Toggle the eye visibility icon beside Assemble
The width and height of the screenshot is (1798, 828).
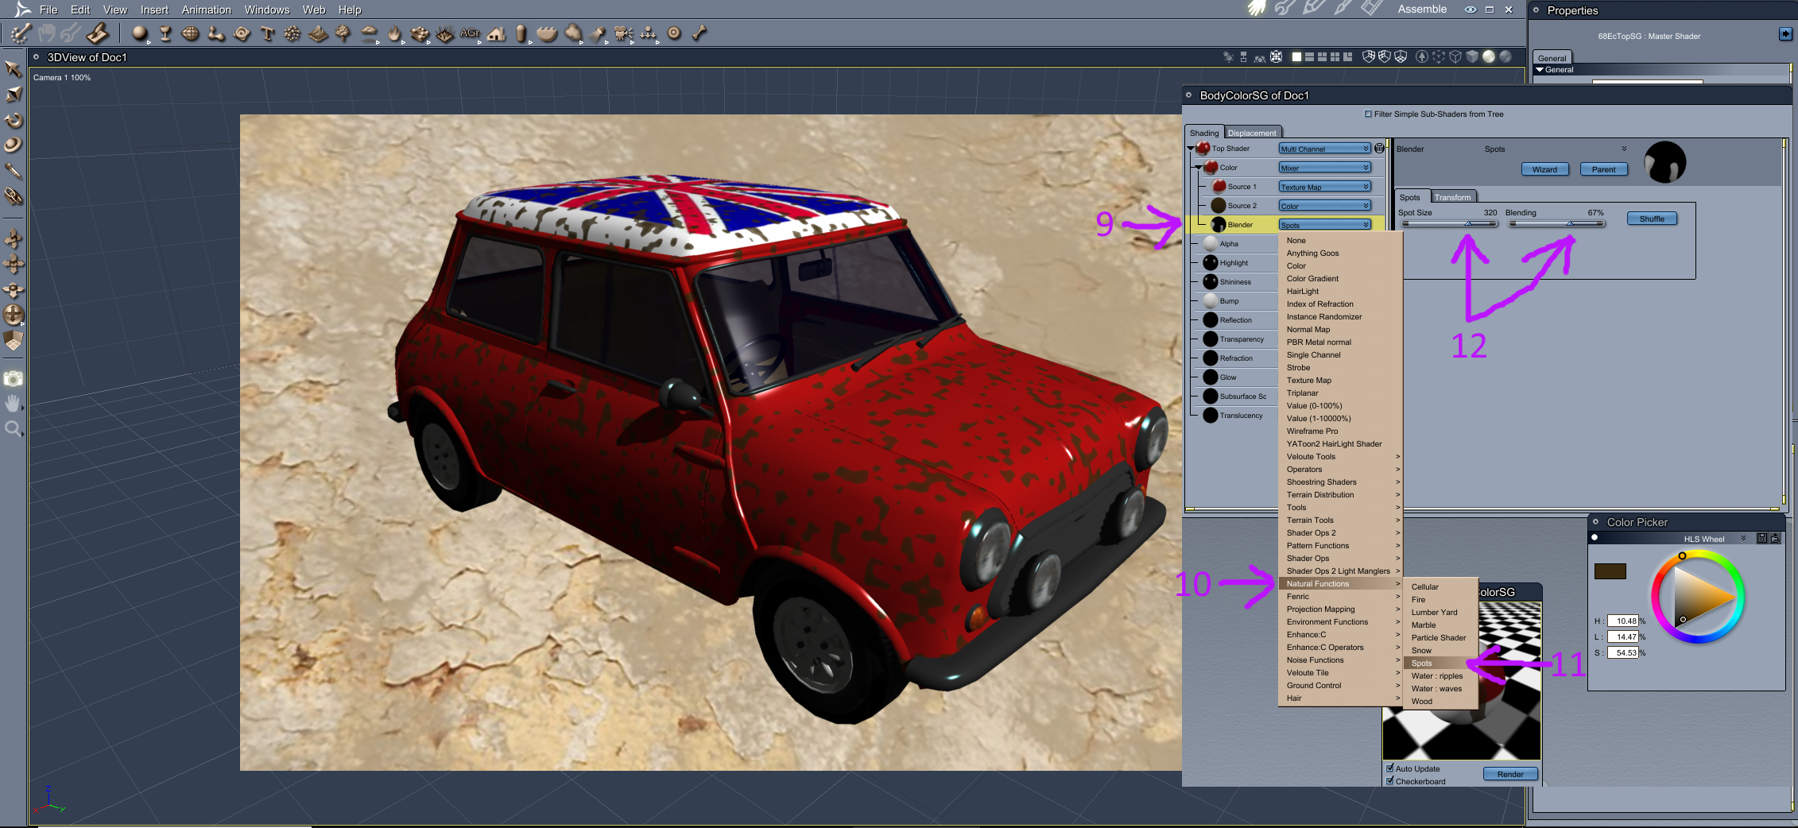coord(1471,10)
